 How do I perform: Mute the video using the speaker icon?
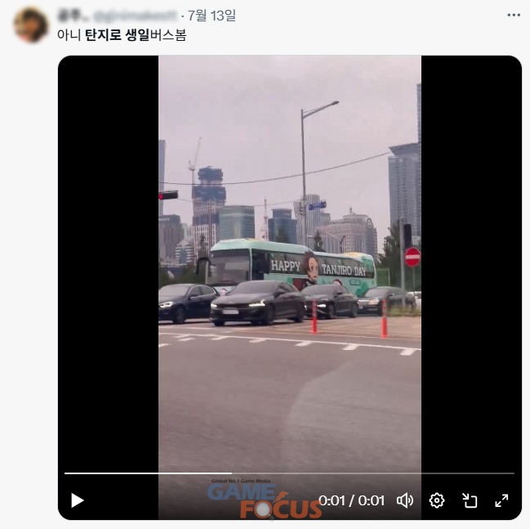[x=405, y=500]
